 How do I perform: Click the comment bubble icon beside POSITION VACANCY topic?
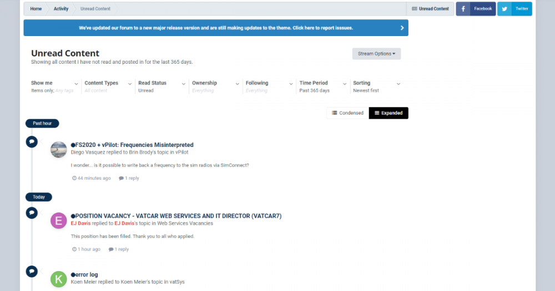tap(32, 212)
